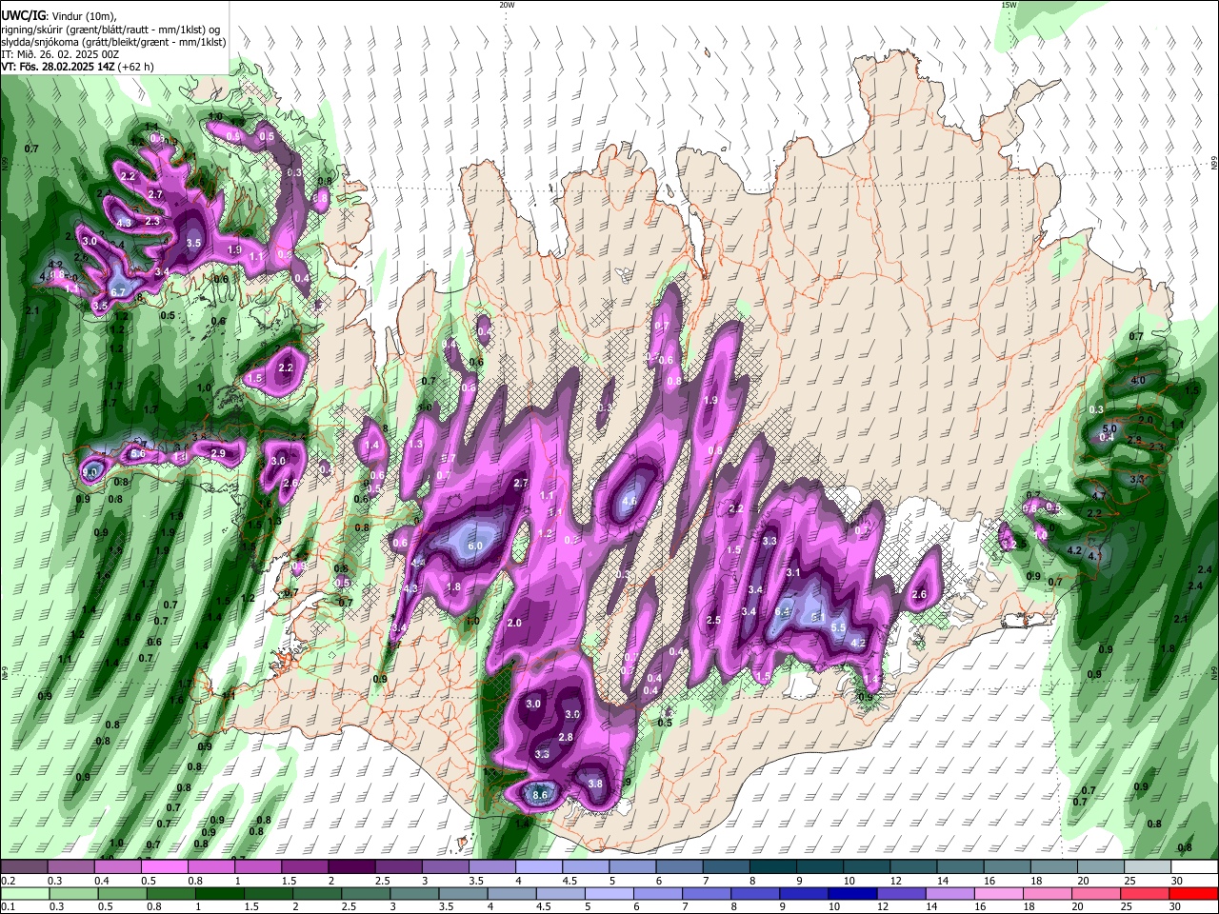Click the 4.6 value in central Iceland

(x=629, y=501)
